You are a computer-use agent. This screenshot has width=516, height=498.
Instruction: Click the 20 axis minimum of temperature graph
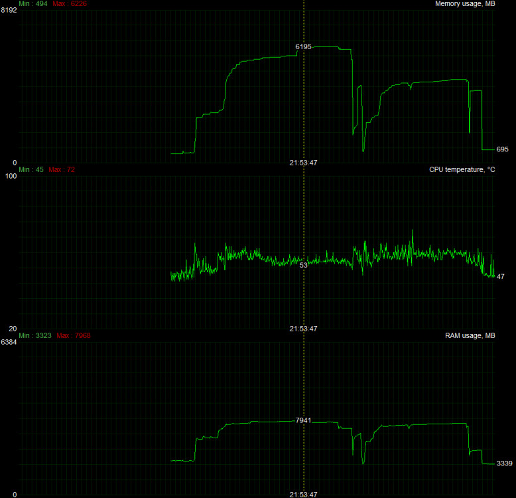point(13,329)
